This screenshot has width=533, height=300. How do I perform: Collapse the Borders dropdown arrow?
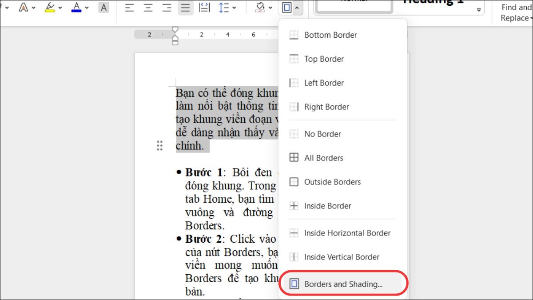tap(297, 8)
